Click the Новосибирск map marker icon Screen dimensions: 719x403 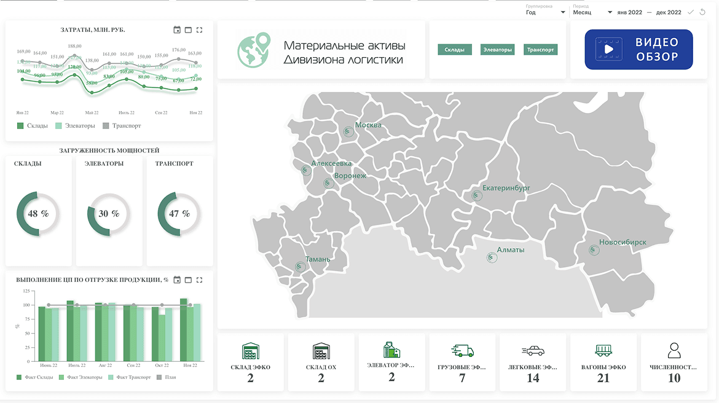pos(594,250)
